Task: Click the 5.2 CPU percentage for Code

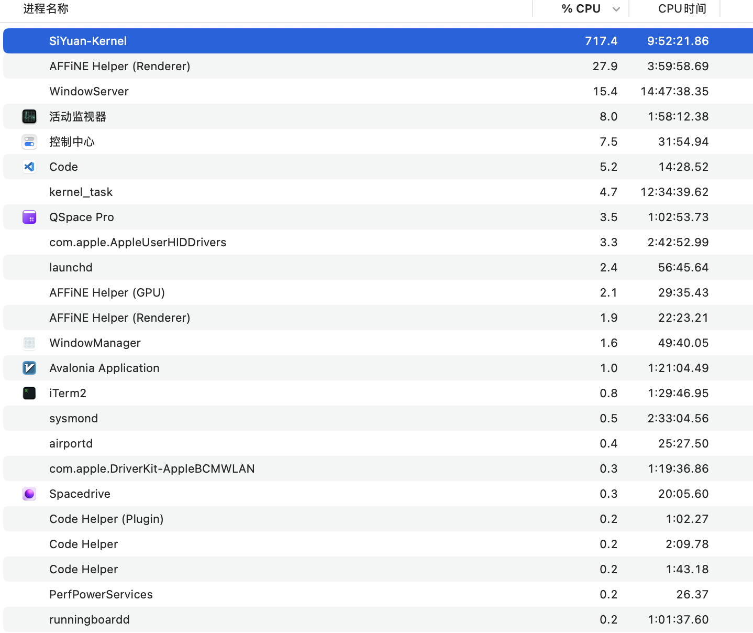Action: tap(608, 167)
